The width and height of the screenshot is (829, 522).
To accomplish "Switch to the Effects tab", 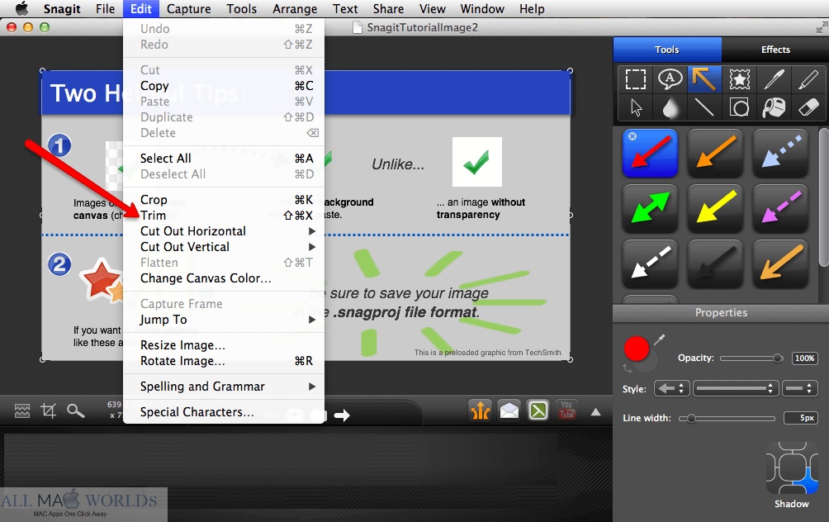I will [775, 50].
